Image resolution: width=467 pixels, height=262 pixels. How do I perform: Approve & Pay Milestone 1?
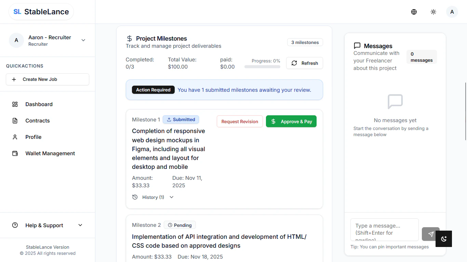pyautogui.click(x=291, y=121)
